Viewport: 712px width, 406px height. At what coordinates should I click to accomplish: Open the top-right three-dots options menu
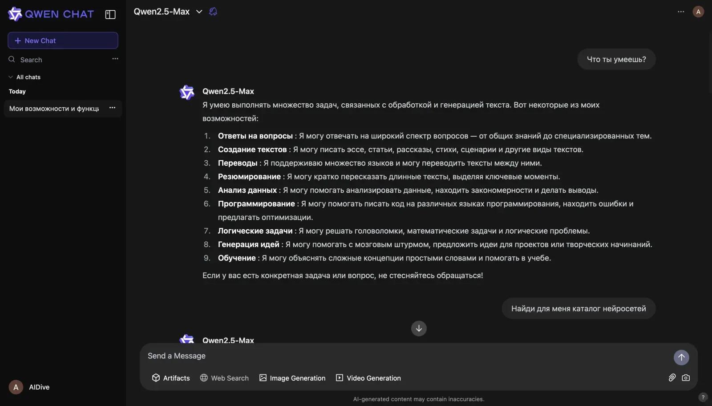click(x=681, y=12)
